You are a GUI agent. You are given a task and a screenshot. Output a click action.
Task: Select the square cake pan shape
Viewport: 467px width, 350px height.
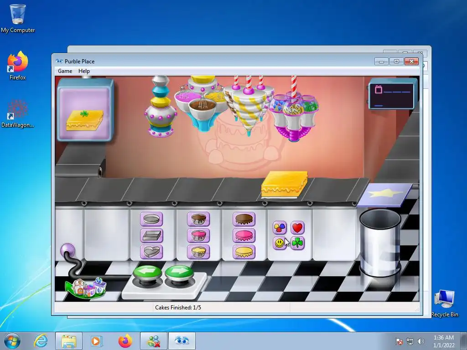151,236
